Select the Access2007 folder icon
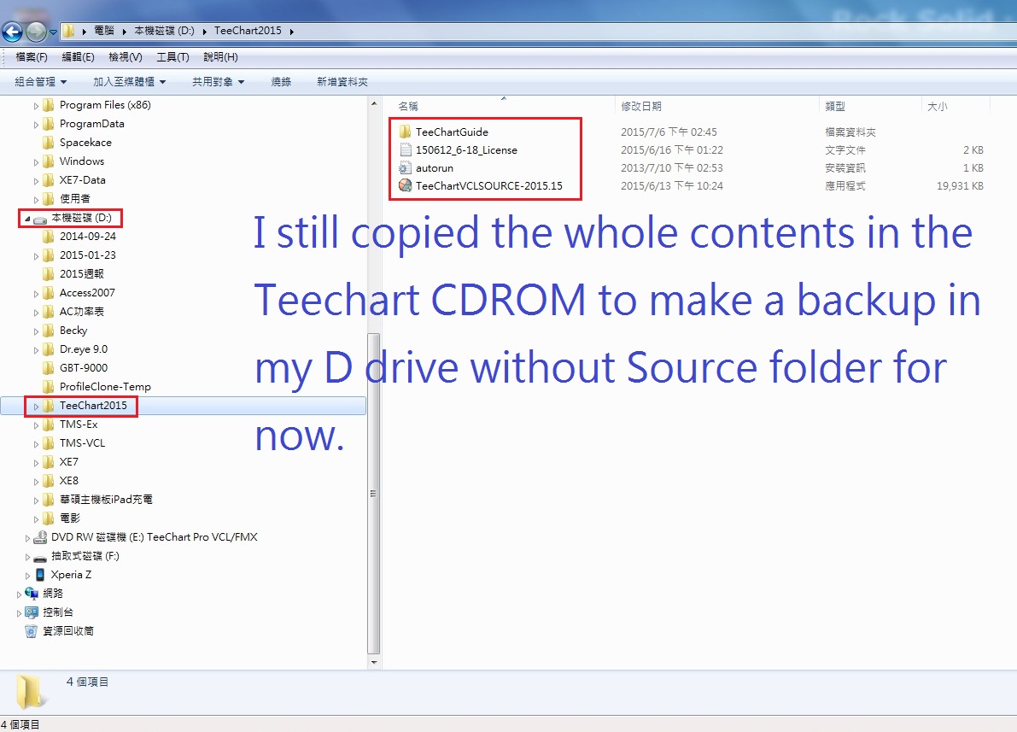This screenshot has height=732, width=1017. click(x=48, y=293)
